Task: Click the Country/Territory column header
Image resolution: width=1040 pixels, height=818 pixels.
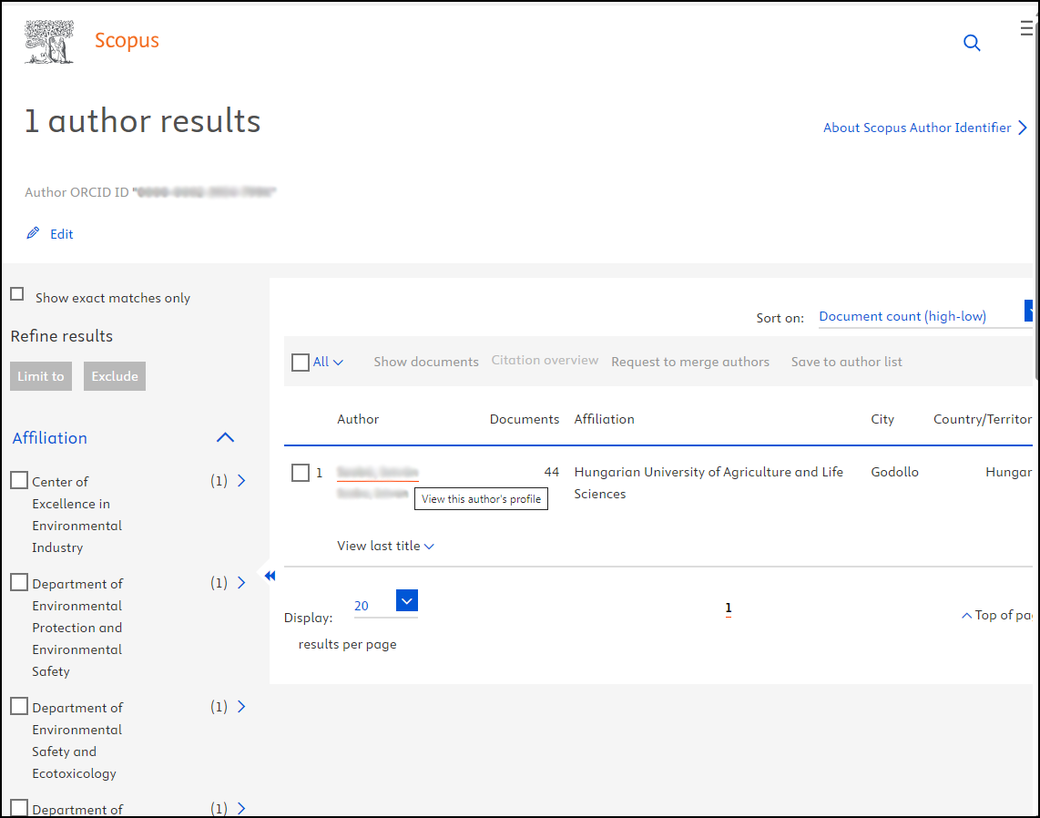Action: [x=983, y=419]
